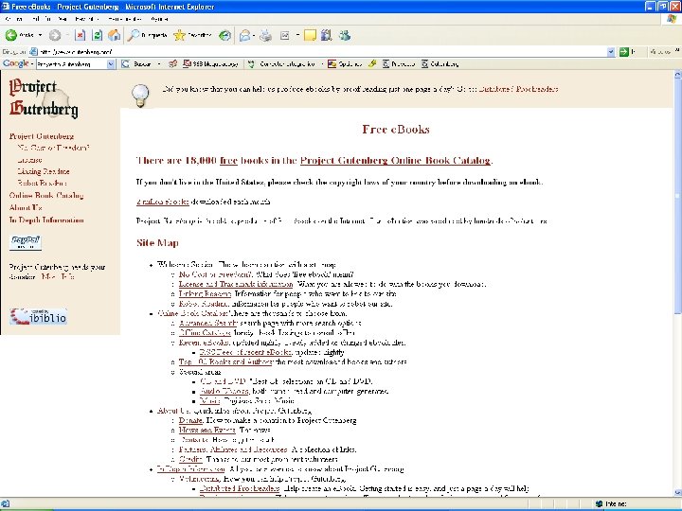Viewport: 682px width, 511px height.
Task: Click the vertical scrollbar thumb
Action: pos(677,196)
